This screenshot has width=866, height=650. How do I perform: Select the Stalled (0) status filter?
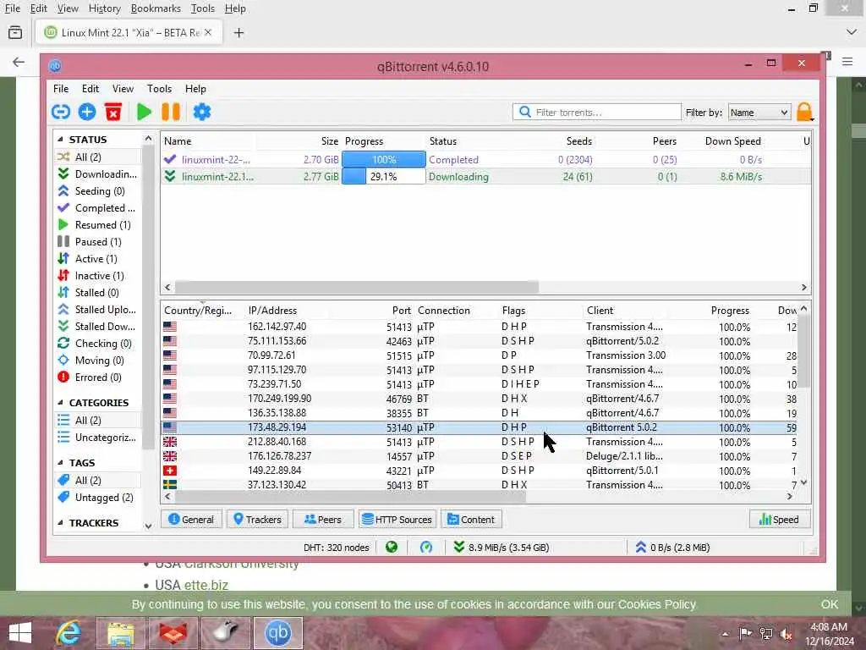point(97,293)
